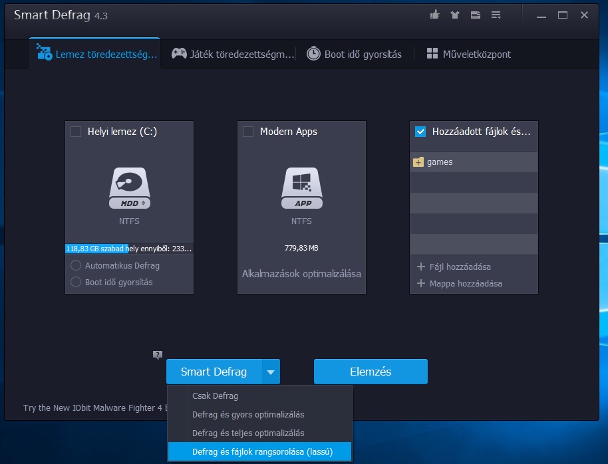Click the NTFS label under the HDD icon
608x464 pixels.
(x=129, y=221)
